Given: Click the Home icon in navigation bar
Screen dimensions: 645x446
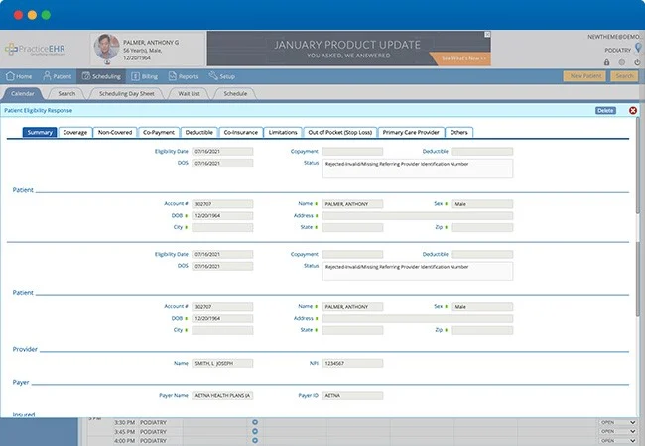Looking at the screenshot, I should pyautogui.click(x=11, y=75).
